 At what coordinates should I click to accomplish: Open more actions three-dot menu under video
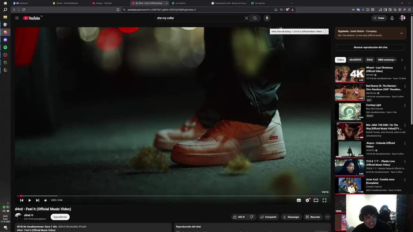point(327,217)
